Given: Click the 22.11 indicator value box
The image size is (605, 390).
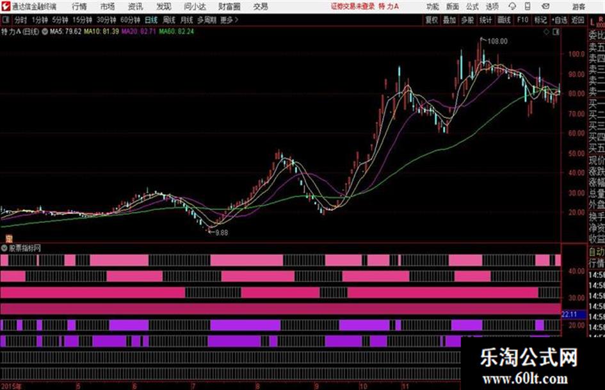Looking at the screenshot, I should point(574,314).
